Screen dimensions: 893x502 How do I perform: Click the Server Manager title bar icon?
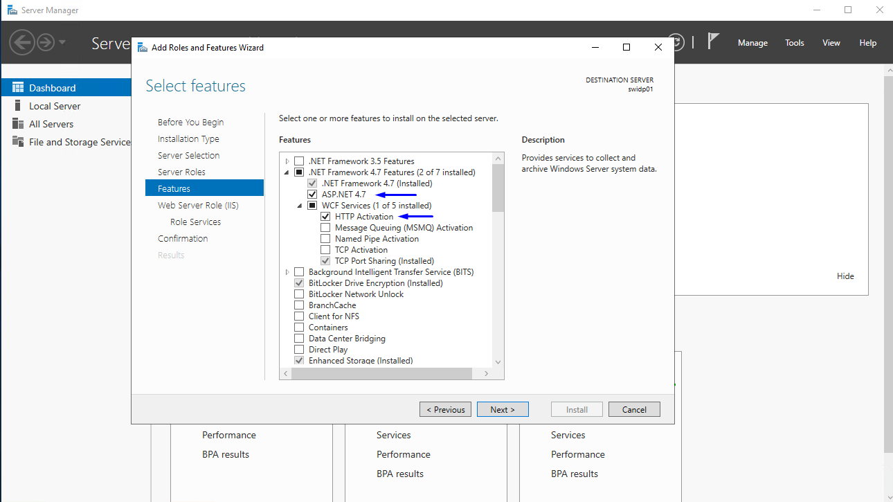pos(12,10)
